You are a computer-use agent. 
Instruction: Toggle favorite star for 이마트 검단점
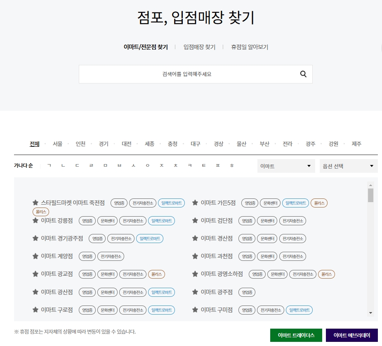coord(195,220)
